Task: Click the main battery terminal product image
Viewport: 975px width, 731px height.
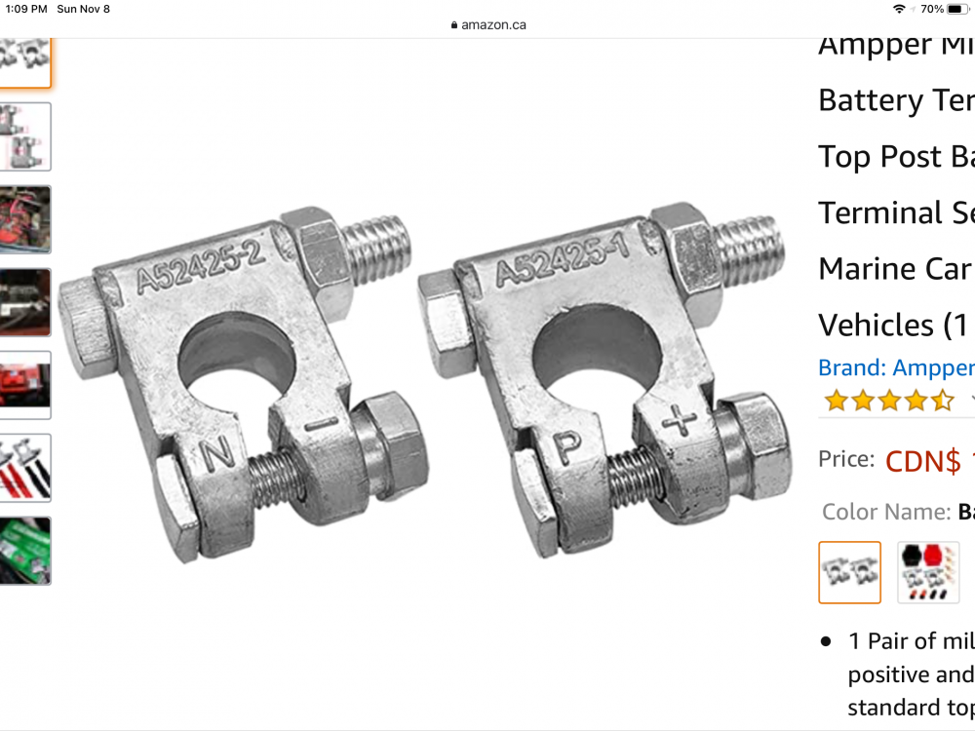Action: [425, 380]
